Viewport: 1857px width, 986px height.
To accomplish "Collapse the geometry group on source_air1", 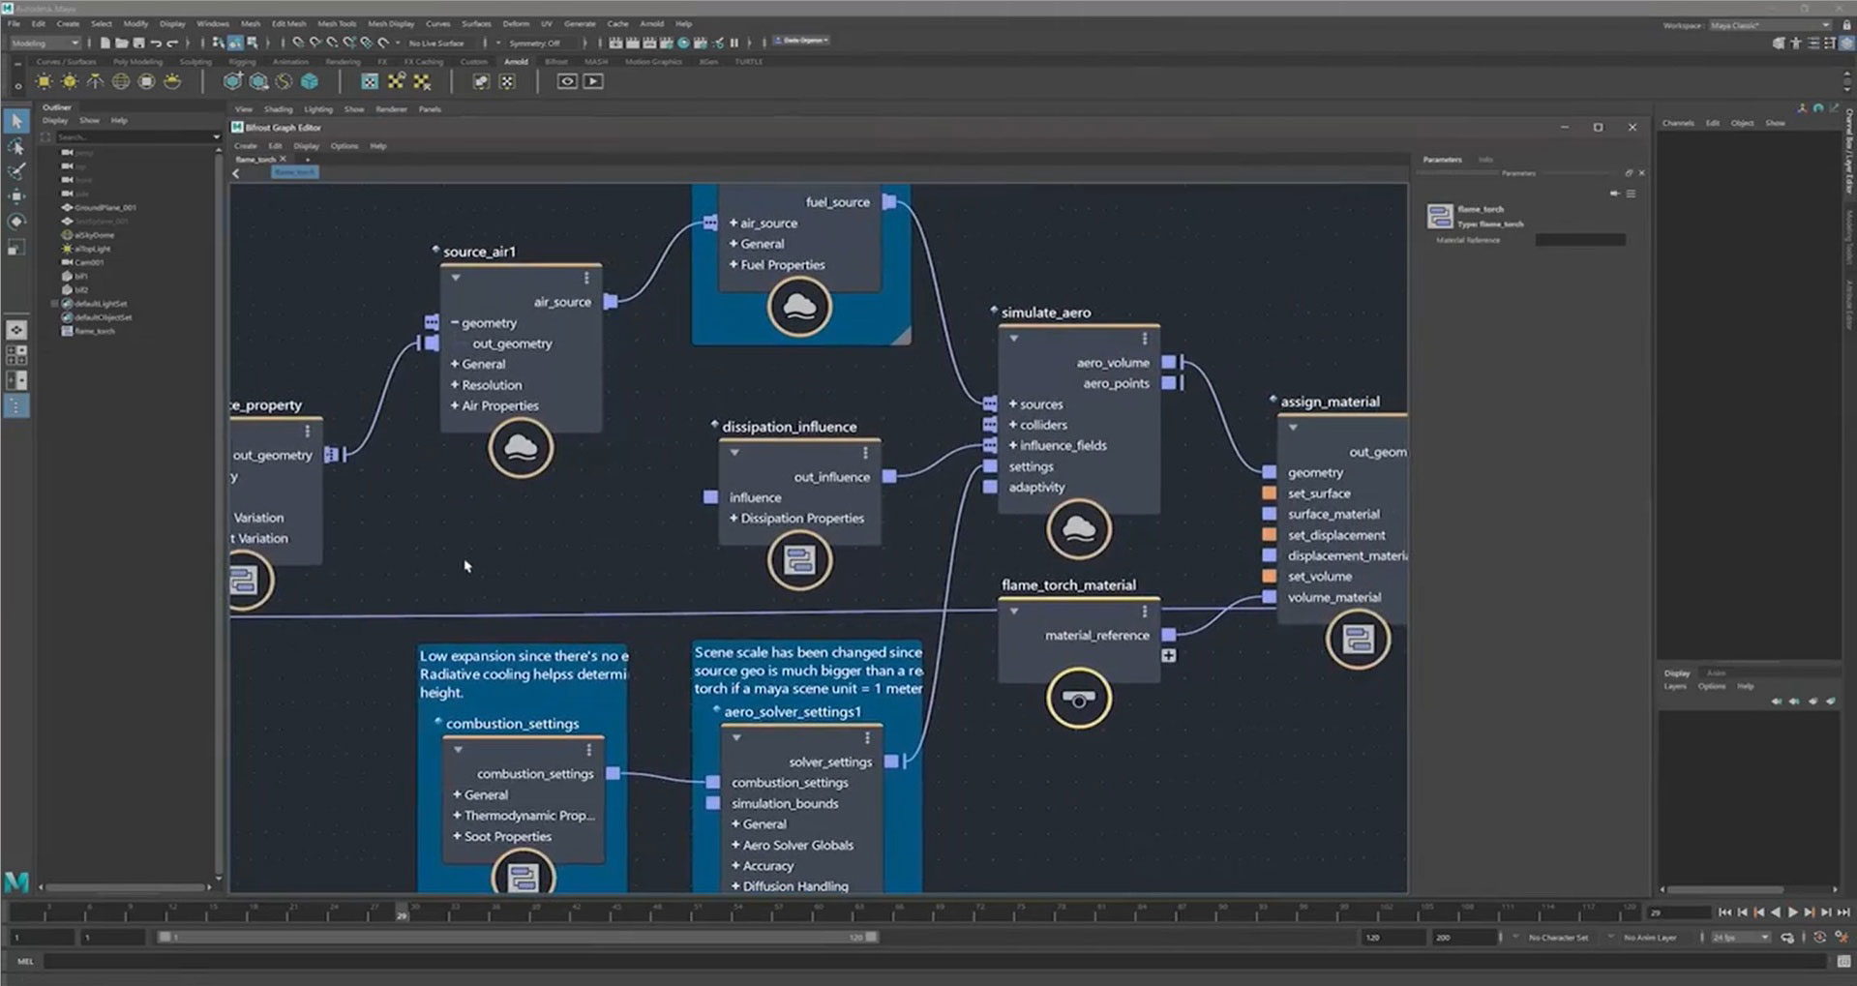I will [455, 323].
